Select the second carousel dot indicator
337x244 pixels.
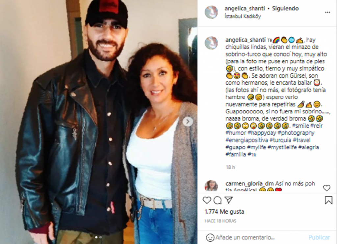pyautogui.click(x=100, y=237)
